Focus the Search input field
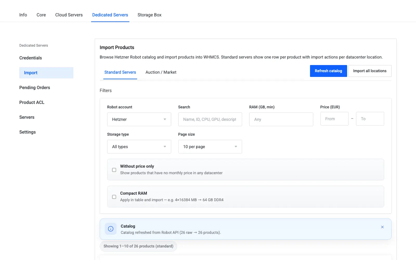Screen dimensions: 416x260 [x=210, y=119]
